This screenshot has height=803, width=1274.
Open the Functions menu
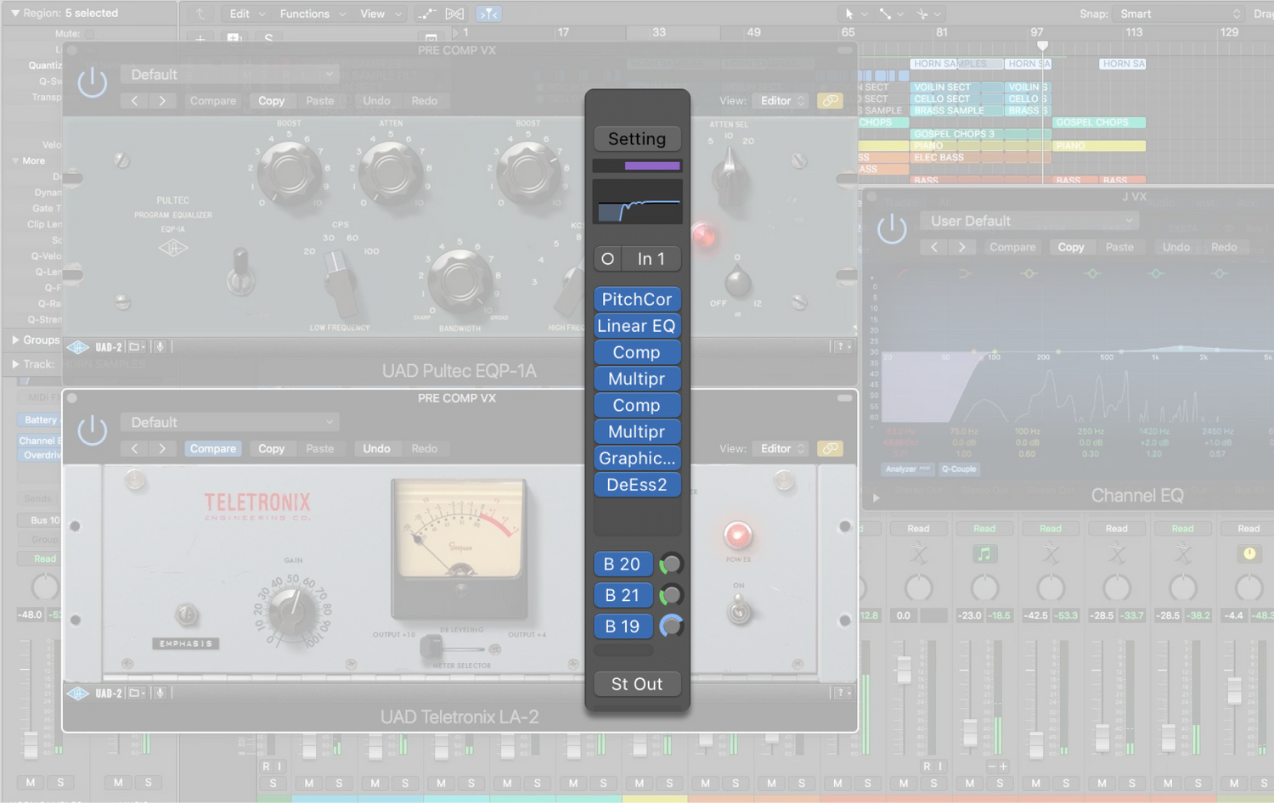[312, 14]
